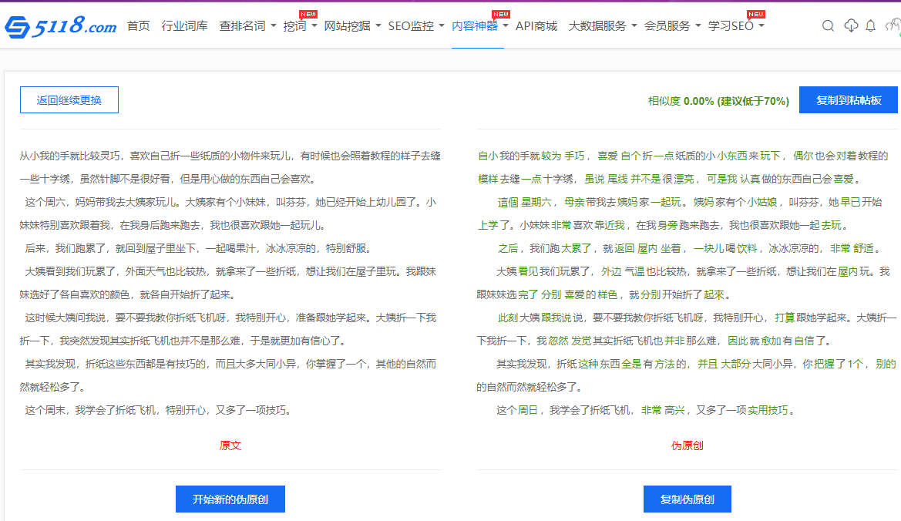Click 开始新的伪原创 button
901x521 pixels.
pyautogui.click(x=230, y=499)
